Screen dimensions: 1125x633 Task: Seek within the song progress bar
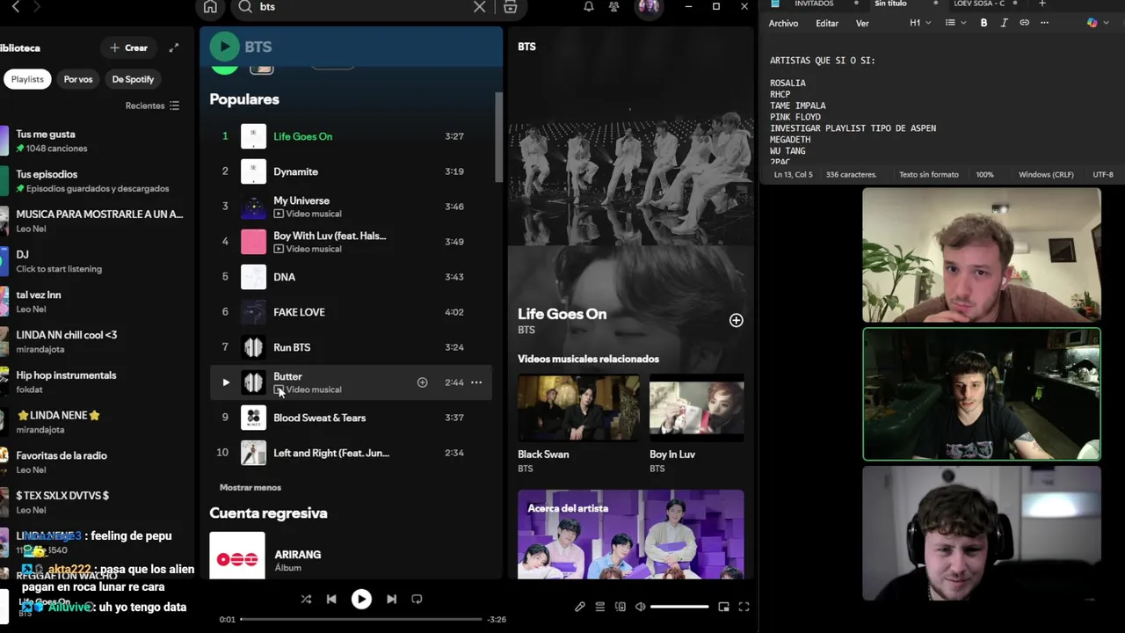coord(361,619)
